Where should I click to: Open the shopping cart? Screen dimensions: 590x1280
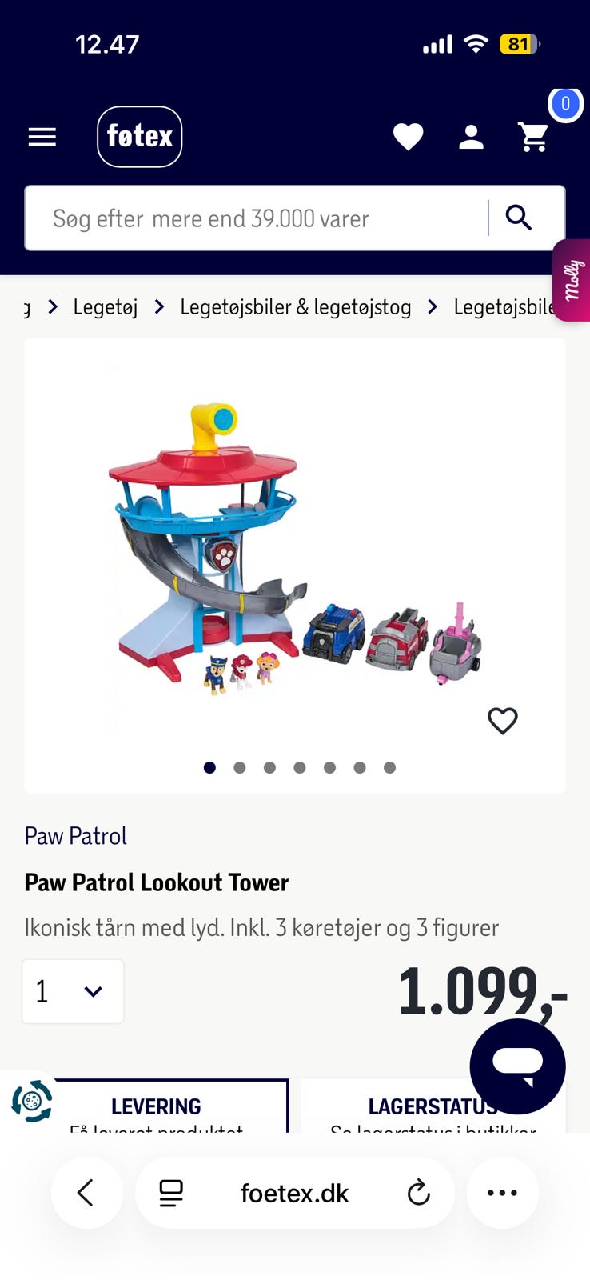[533, 137]
